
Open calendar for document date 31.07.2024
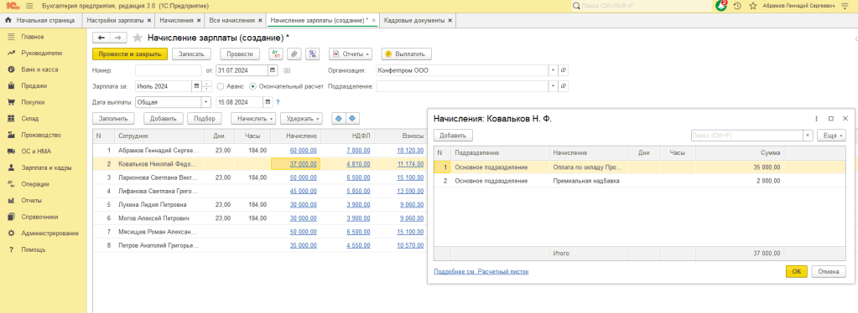pos(273,70)
